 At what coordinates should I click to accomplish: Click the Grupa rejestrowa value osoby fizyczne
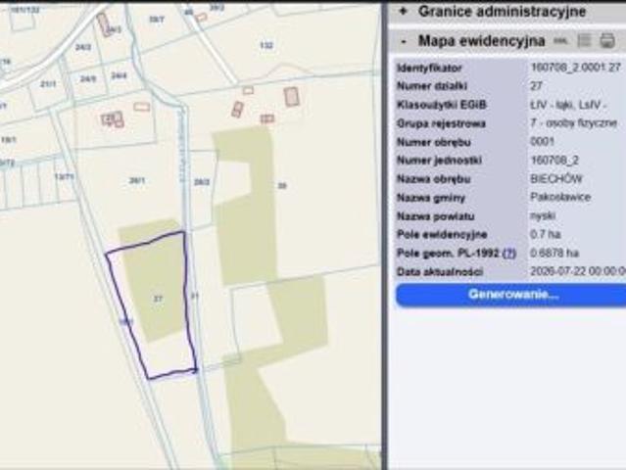(573, 123)
